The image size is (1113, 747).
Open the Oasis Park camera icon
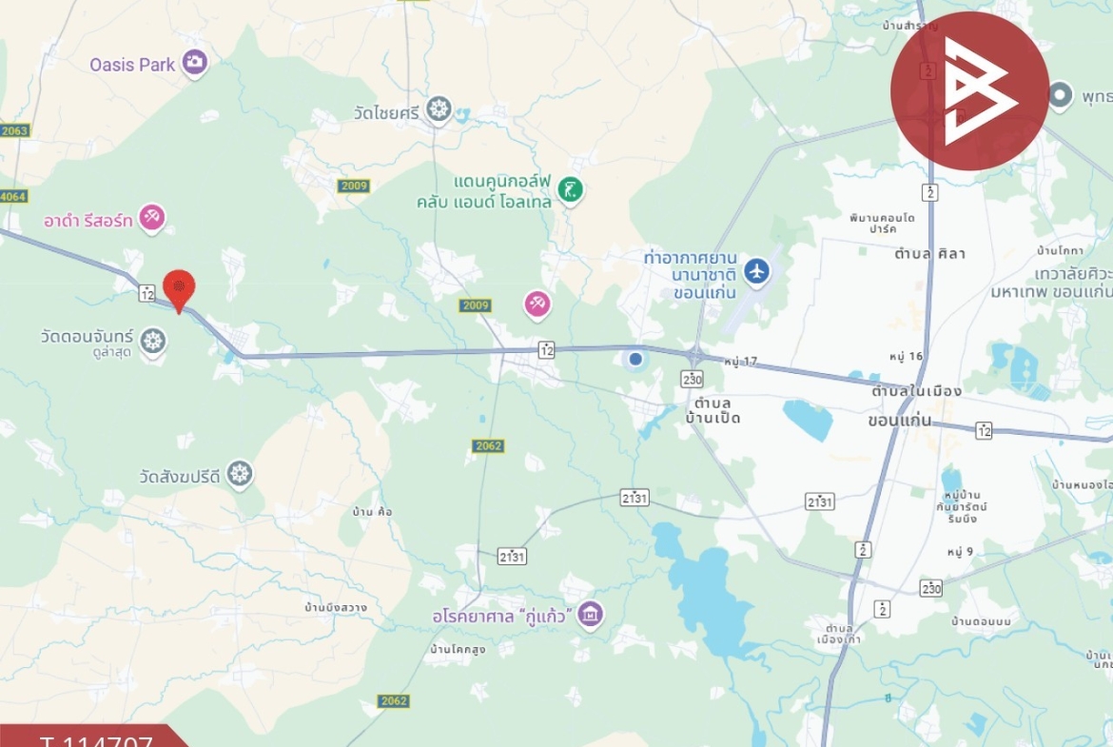coord(194,63)
